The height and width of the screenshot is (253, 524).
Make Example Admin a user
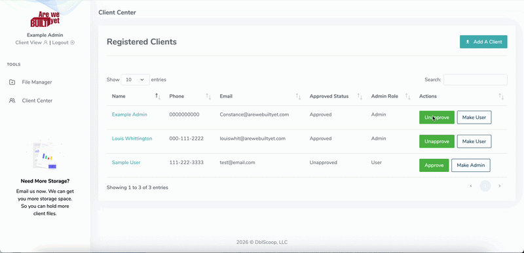click(474, 117)
